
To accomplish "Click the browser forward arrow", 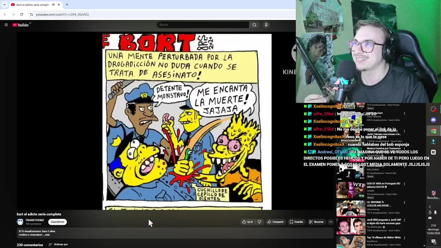I will point(13,14).
